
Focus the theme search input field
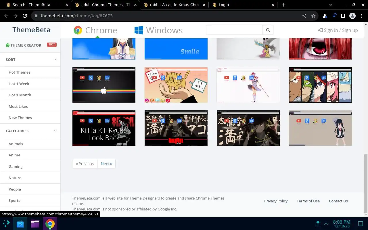(234, 30)
